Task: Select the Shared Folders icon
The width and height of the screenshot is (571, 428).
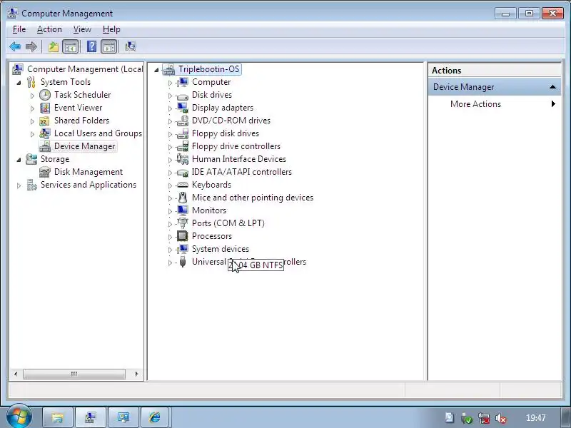Action: click(44, 121)
